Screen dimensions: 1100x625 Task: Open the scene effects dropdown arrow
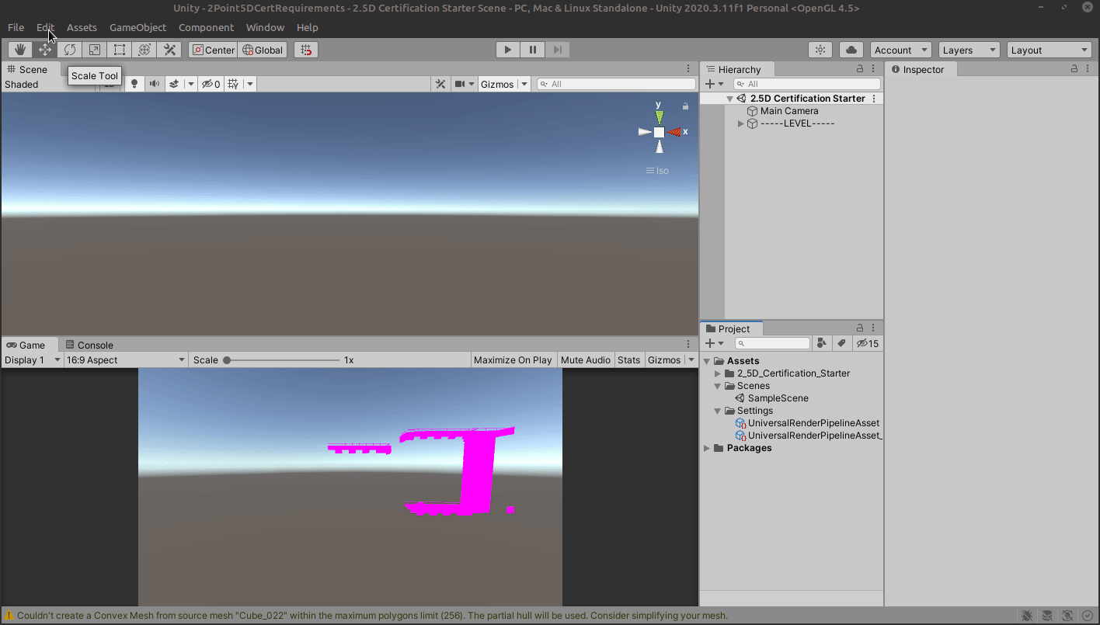(191, 84)
